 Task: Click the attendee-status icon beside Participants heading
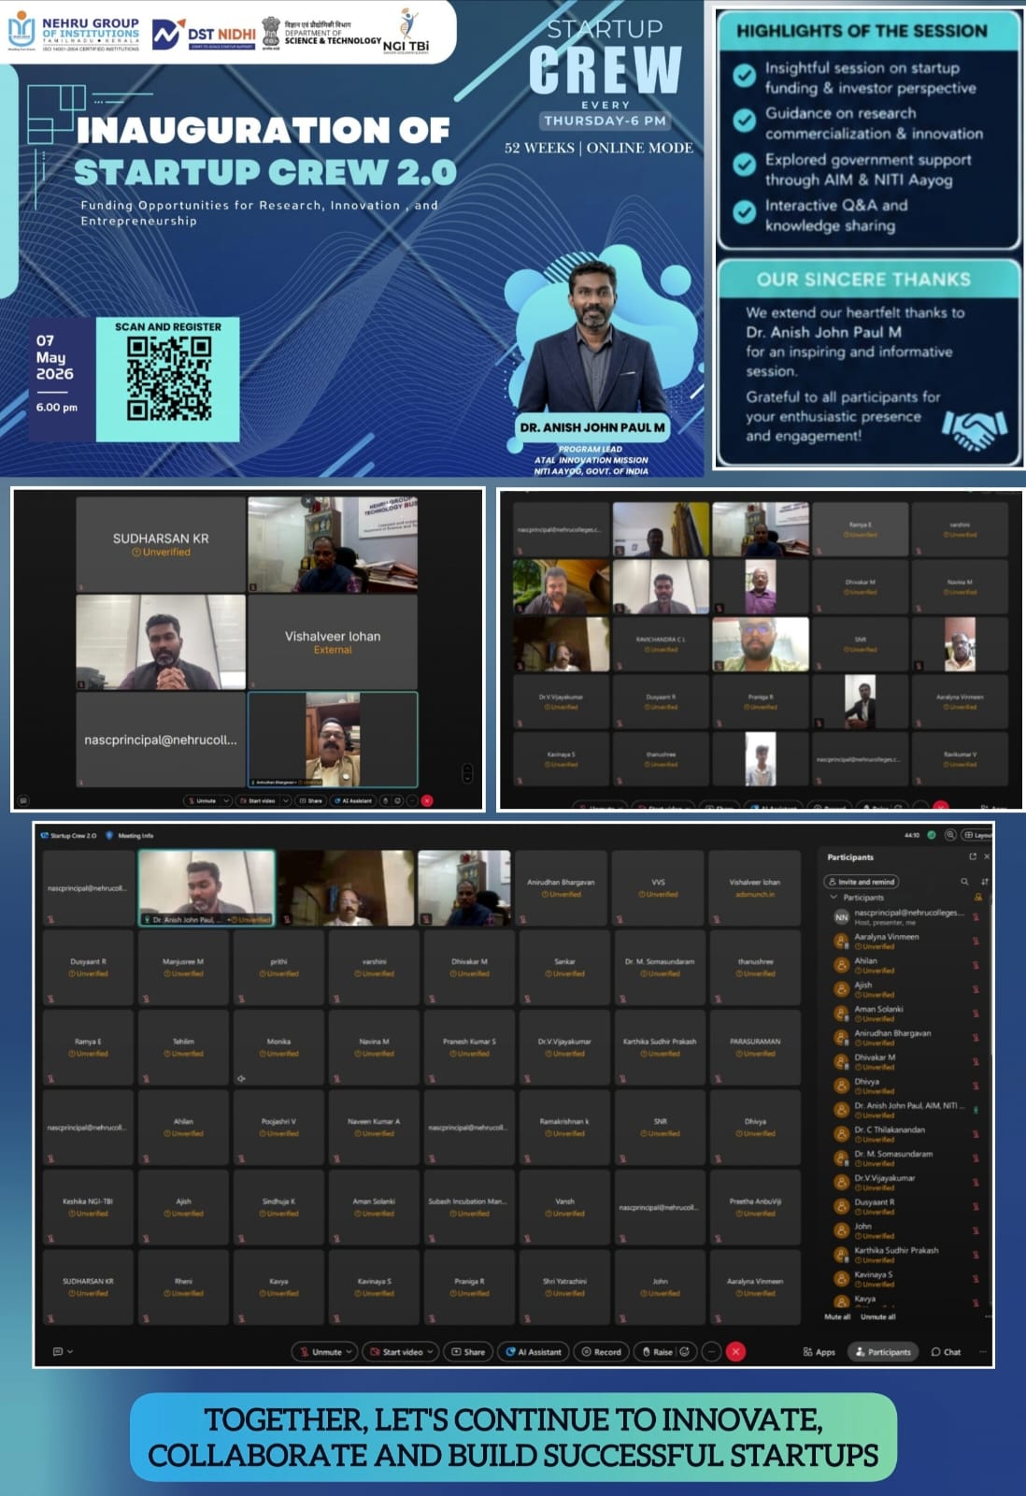point(978,897)
